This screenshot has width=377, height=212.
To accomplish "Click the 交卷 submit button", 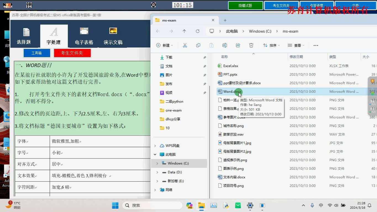I will 355,5.
